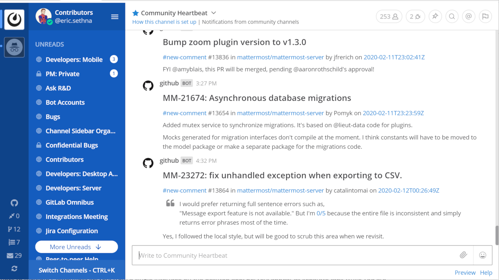Open the emoji picker
This screenshot has height=280, width=499.
coord(483,255)
